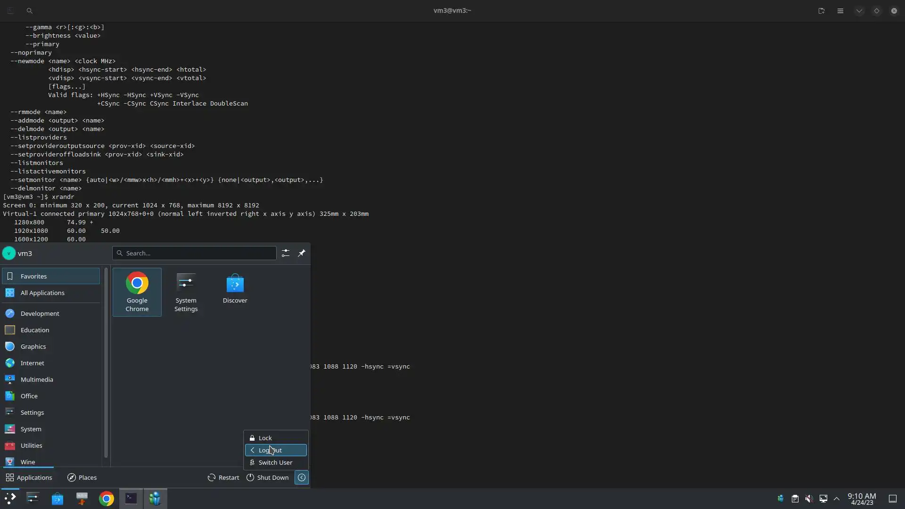Focus the launcher Search field
Screen dimensions: 905x509
194,254
